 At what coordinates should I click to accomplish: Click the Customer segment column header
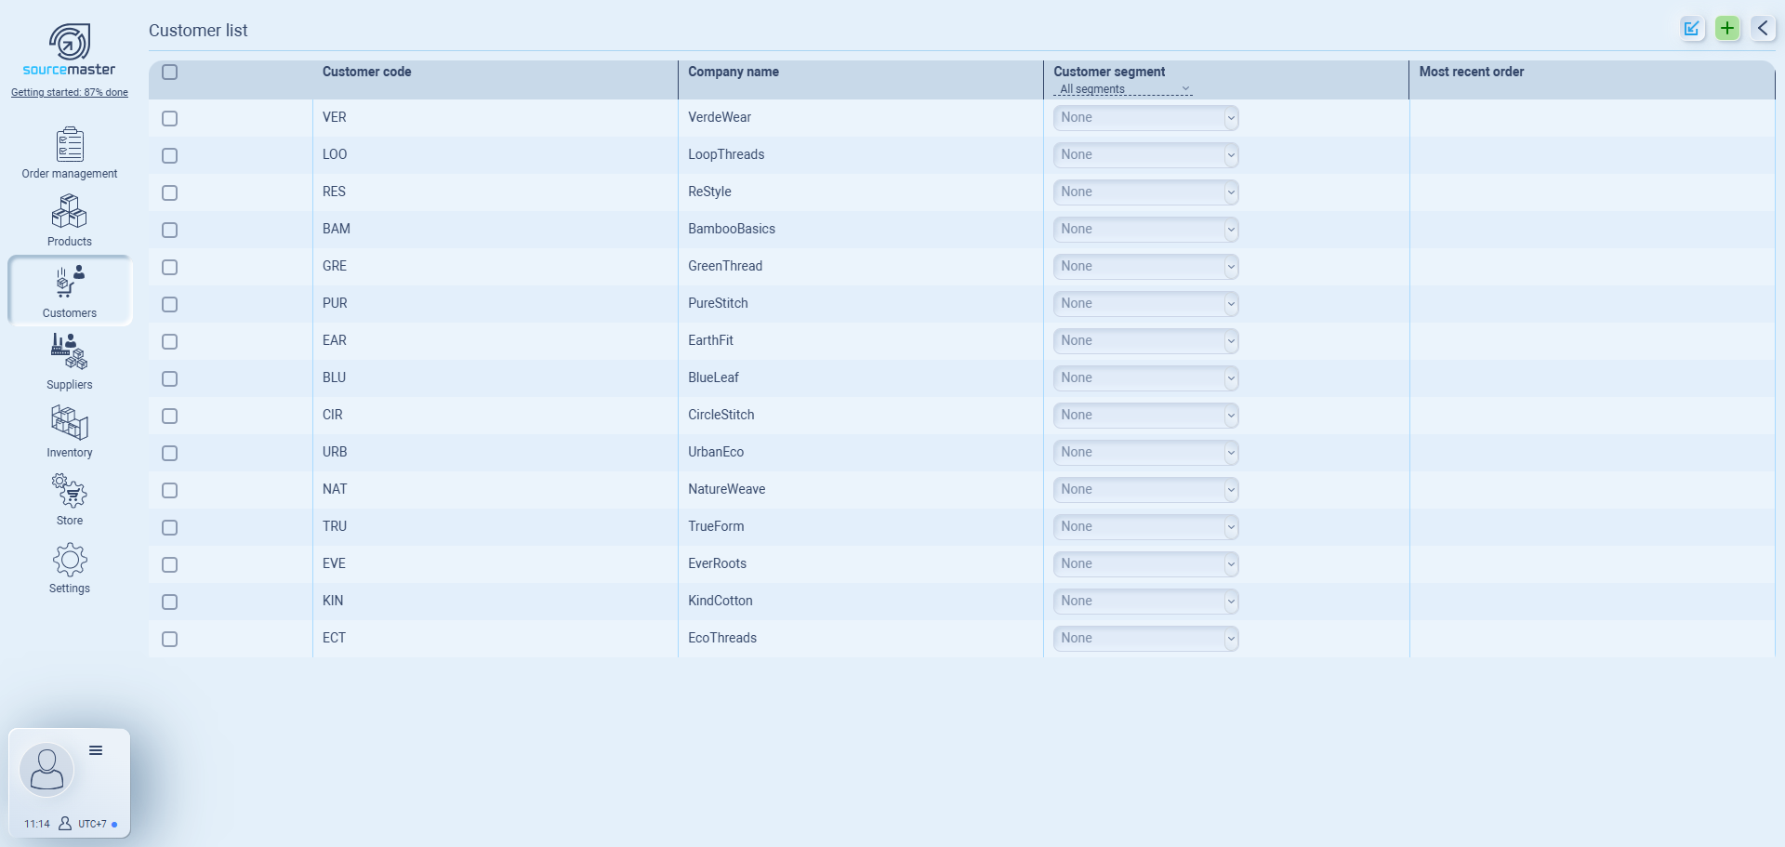[1109, 72]
